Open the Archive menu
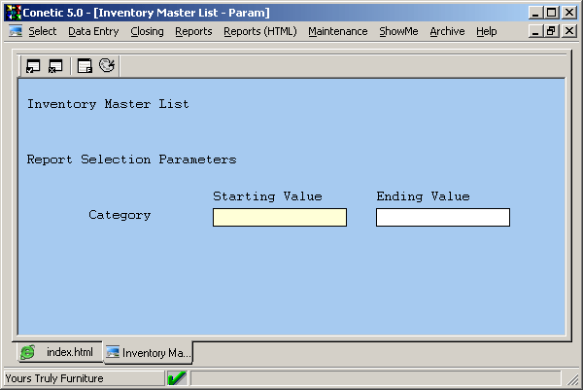Viewport: 583px width, 390px height. point(447,31)
